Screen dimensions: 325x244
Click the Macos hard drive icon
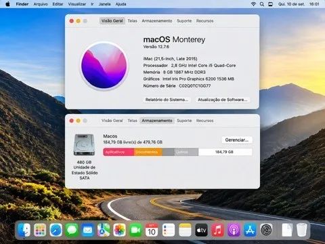coord(84,144)
